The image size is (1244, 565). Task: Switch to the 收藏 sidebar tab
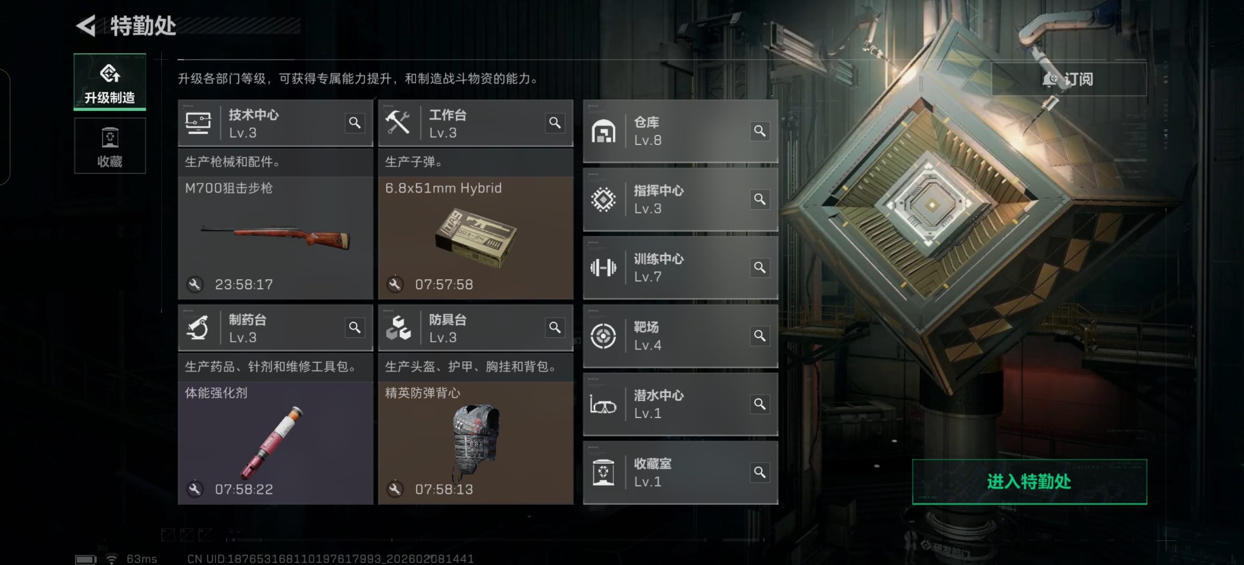point(110,146)
